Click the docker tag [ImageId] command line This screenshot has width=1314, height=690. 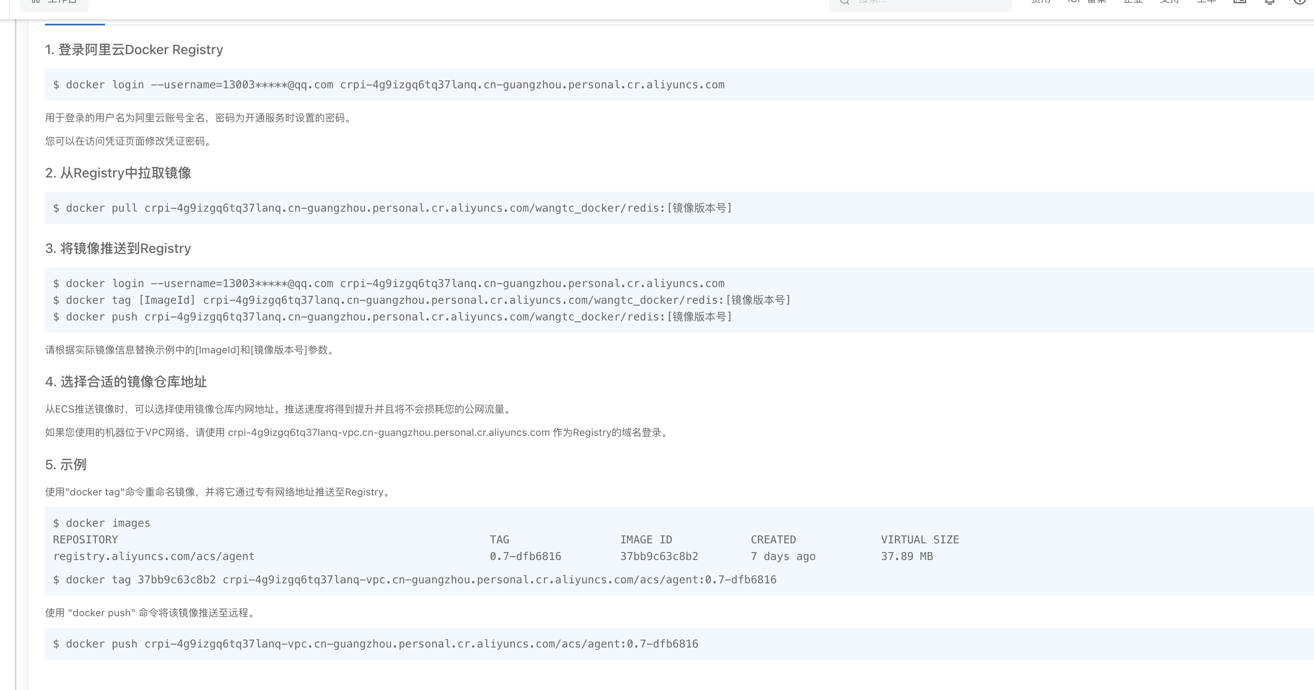pos(421,300)
